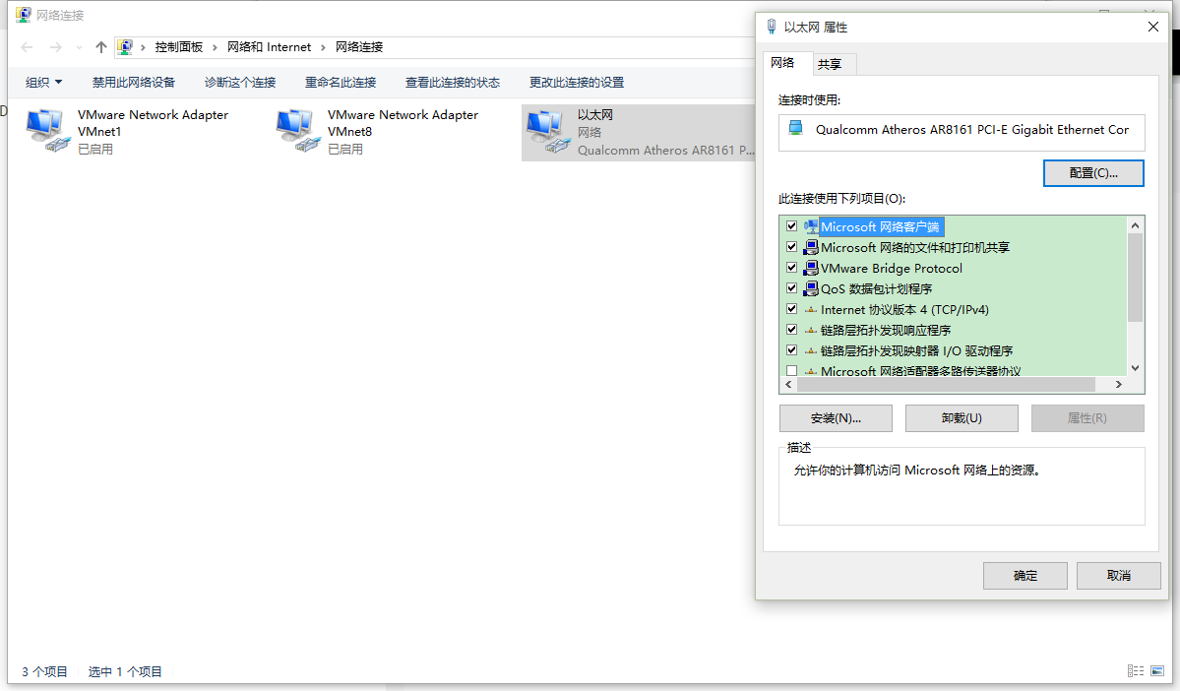Click 查看此连接的状态 in toolbar
This screenshot has width=1180, height=691.
pyautogui.click(x=453, y=82)
